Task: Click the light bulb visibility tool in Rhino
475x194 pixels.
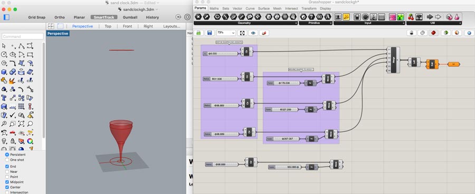Action: [4, 141]
